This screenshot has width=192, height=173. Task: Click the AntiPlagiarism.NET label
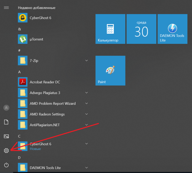45,125
